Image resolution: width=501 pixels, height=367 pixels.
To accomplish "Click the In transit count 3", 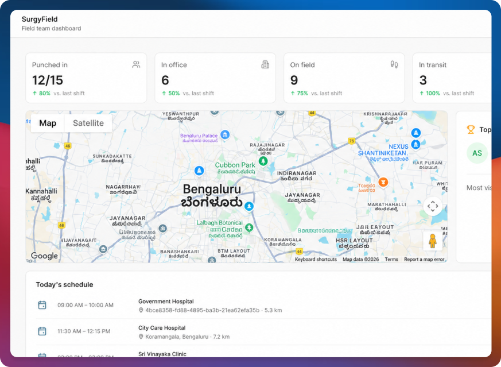I will tap(423, 80).
